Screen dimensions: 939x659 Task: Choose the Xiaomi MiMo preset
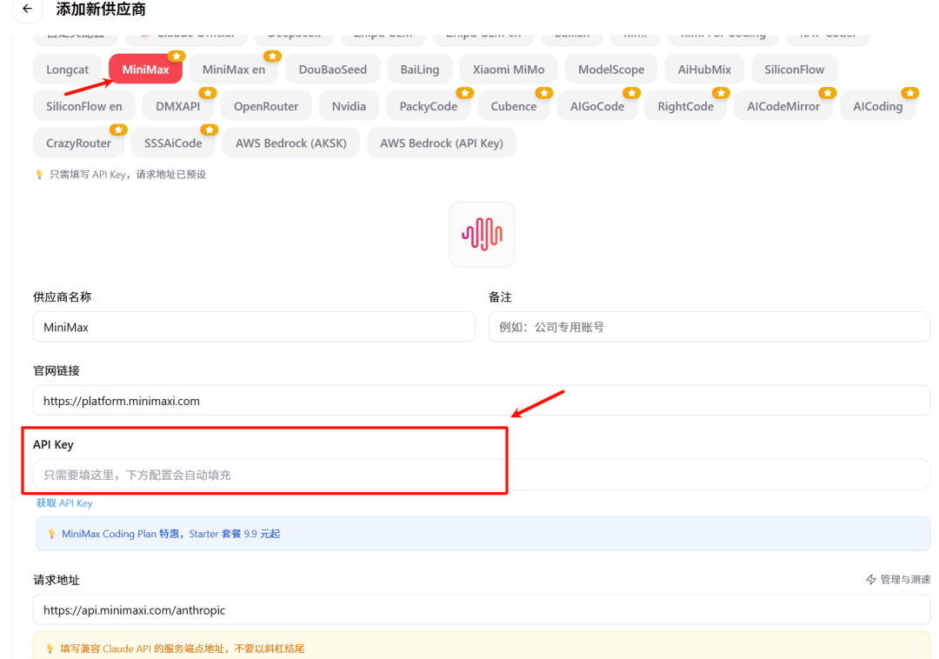click(509, 70)
